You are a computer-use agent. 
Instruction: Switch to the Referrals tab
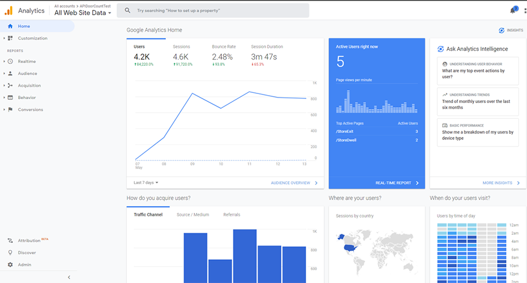[x=232, y=215]
